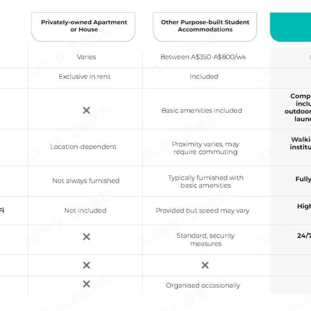The width and height of the screenshot is (311, 311).
Task: Select the "Standard, security measures" text
Action: click(205, 240)
